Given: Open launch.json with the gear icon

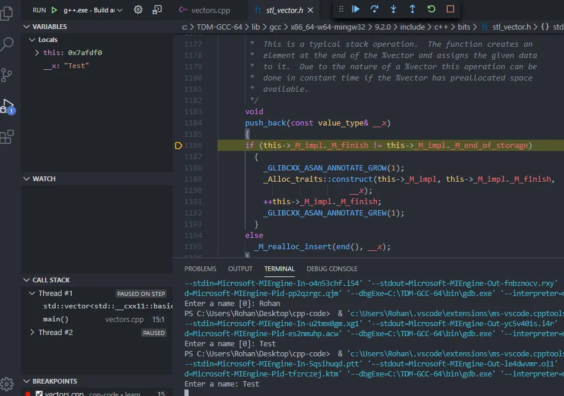Looking at the screenshot, I should [138, 9].
